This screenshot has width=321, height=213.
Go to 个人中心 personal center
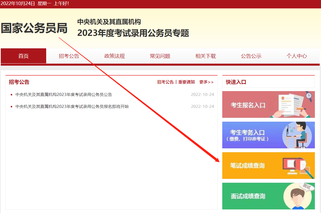coord(297,56)
